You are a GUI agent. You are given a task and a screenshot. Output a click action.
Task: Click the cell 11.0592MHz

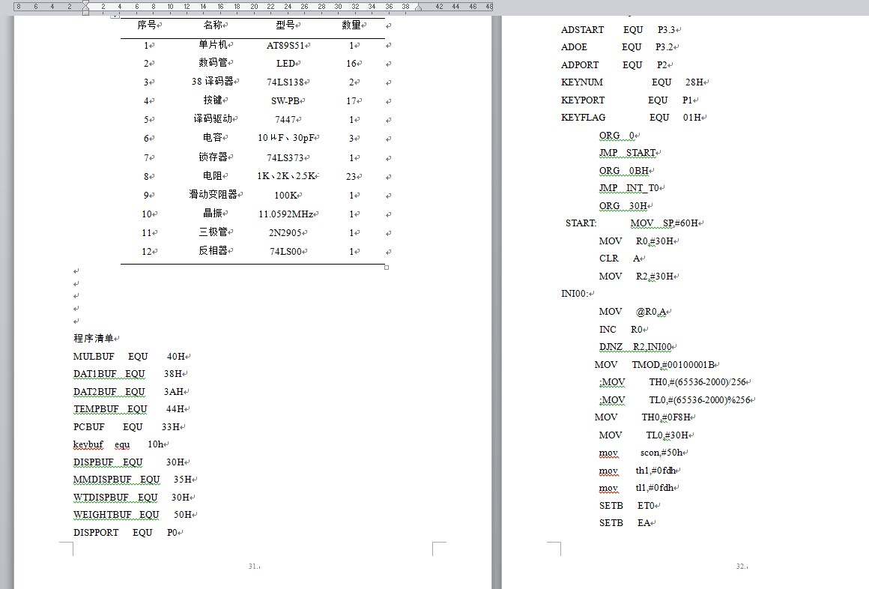(286, 214)
